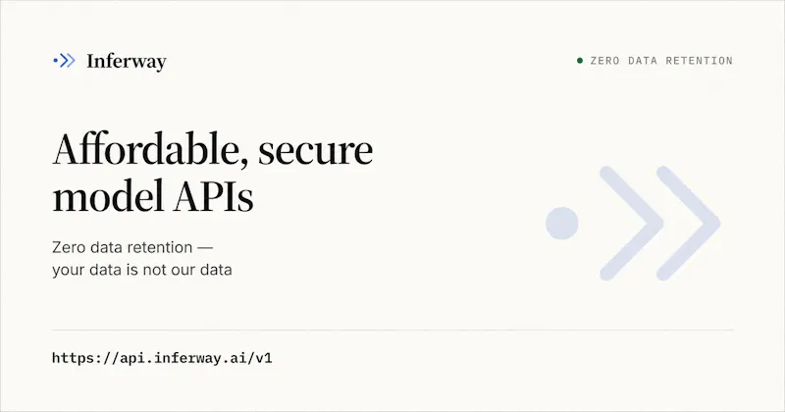Click the word "model" in the headline

(108, 196)
